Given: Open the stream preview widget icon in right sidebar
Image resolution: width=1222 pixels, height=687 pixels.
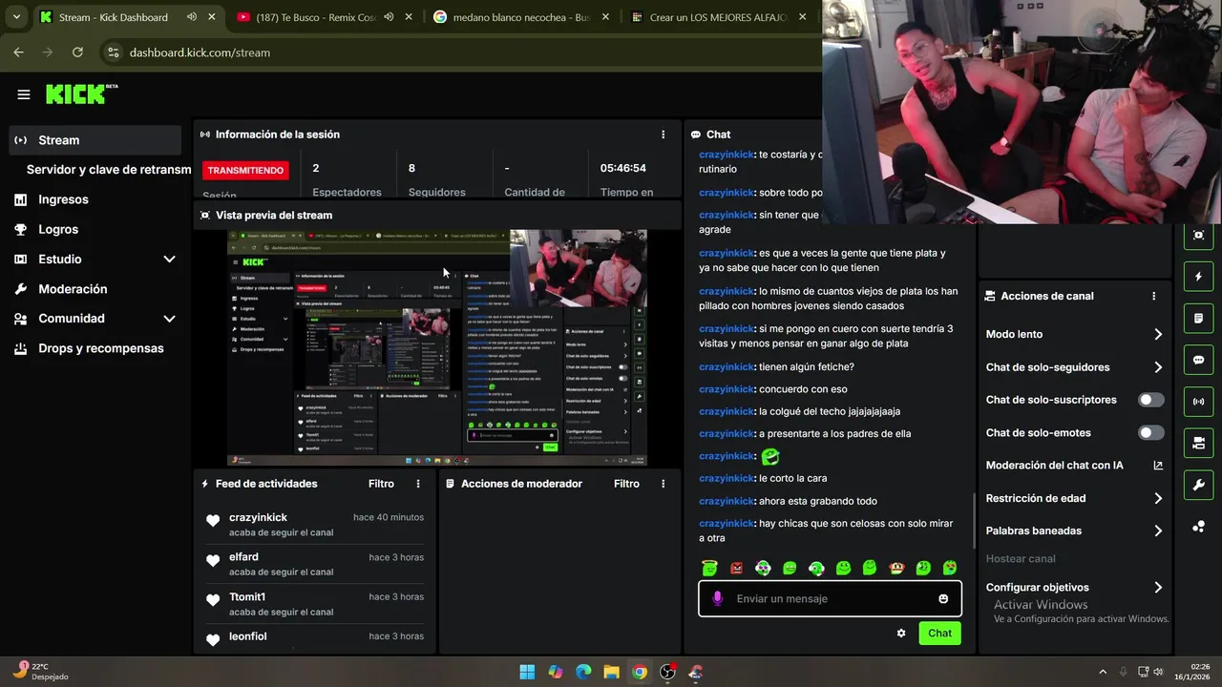Looking at the screenshot, I should 1199,235.
